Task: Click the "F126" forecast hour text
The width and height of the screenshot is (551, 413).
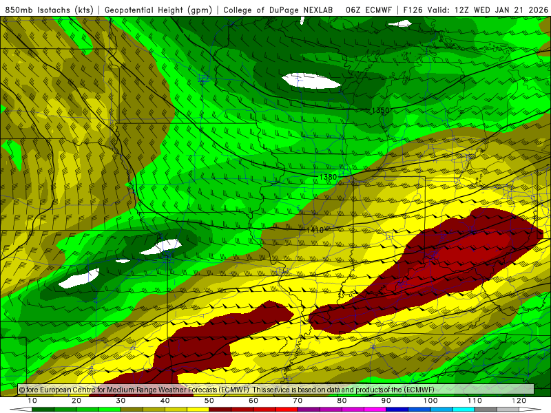Action: 413,10
